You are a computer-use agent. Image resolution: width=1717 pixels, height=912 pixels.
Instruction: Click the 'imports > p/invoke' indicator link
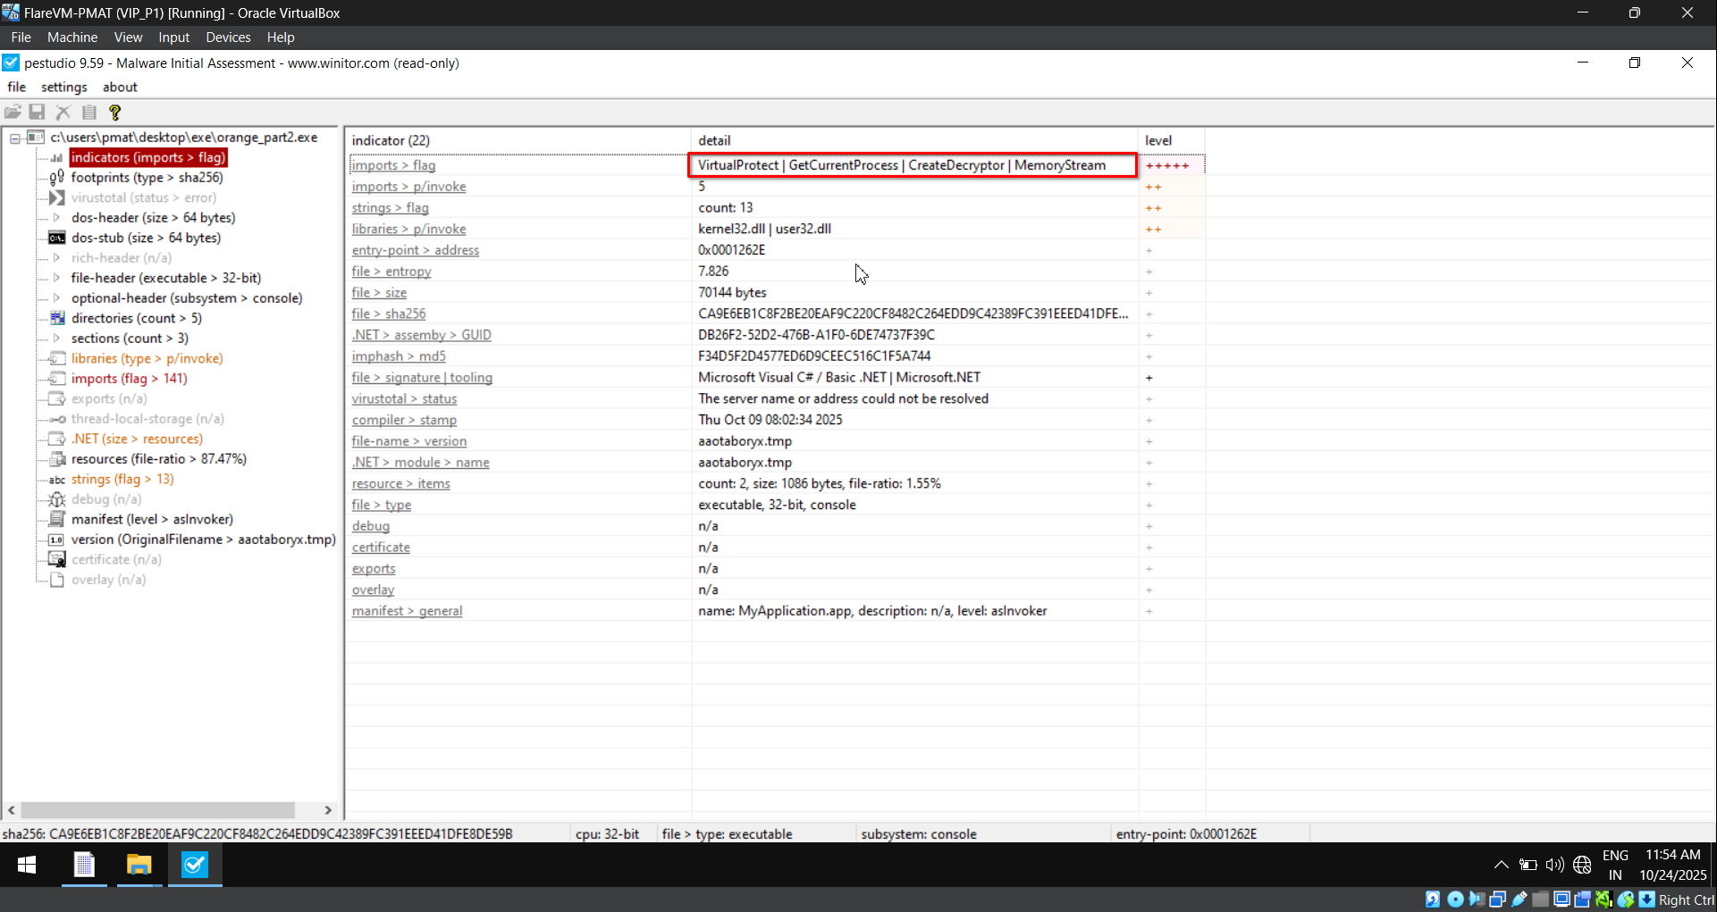click(x=408, y=187)
